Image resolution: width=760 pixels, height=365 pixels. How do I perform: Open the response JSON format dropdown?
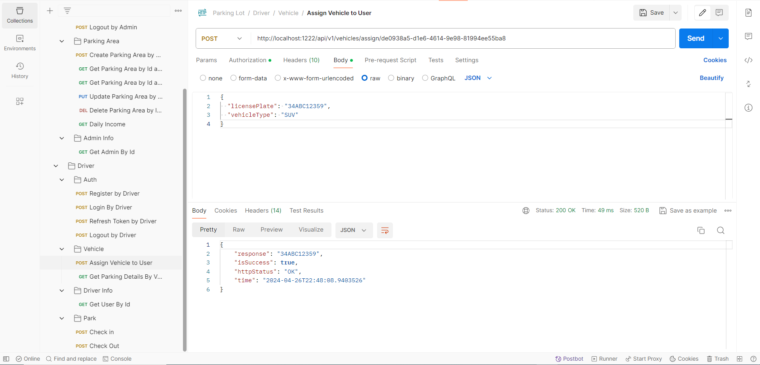354,230
